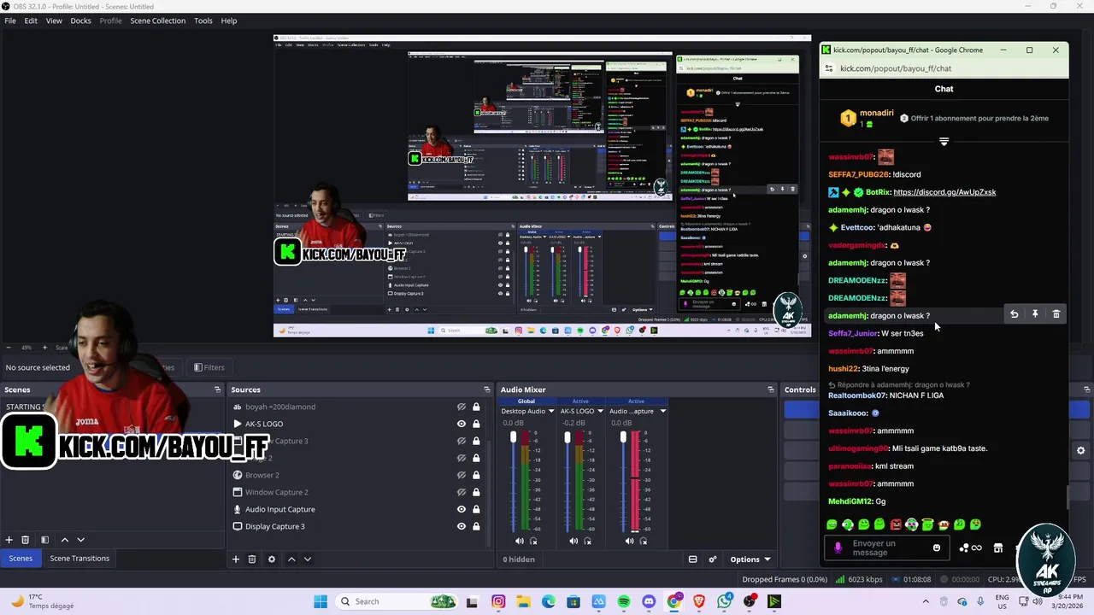1094x615 pixels.
Task: Open Desktop Audio mixer dropdown arrow
Action: coord(551,411)
